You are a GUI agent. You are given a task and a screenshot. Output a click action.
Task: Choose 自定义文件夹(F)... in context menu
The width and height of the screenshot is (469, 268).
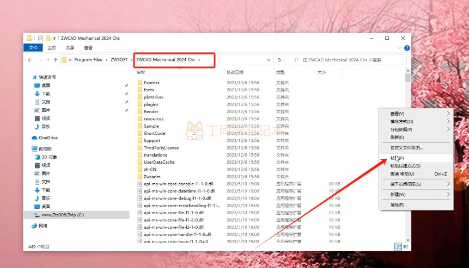416,148
